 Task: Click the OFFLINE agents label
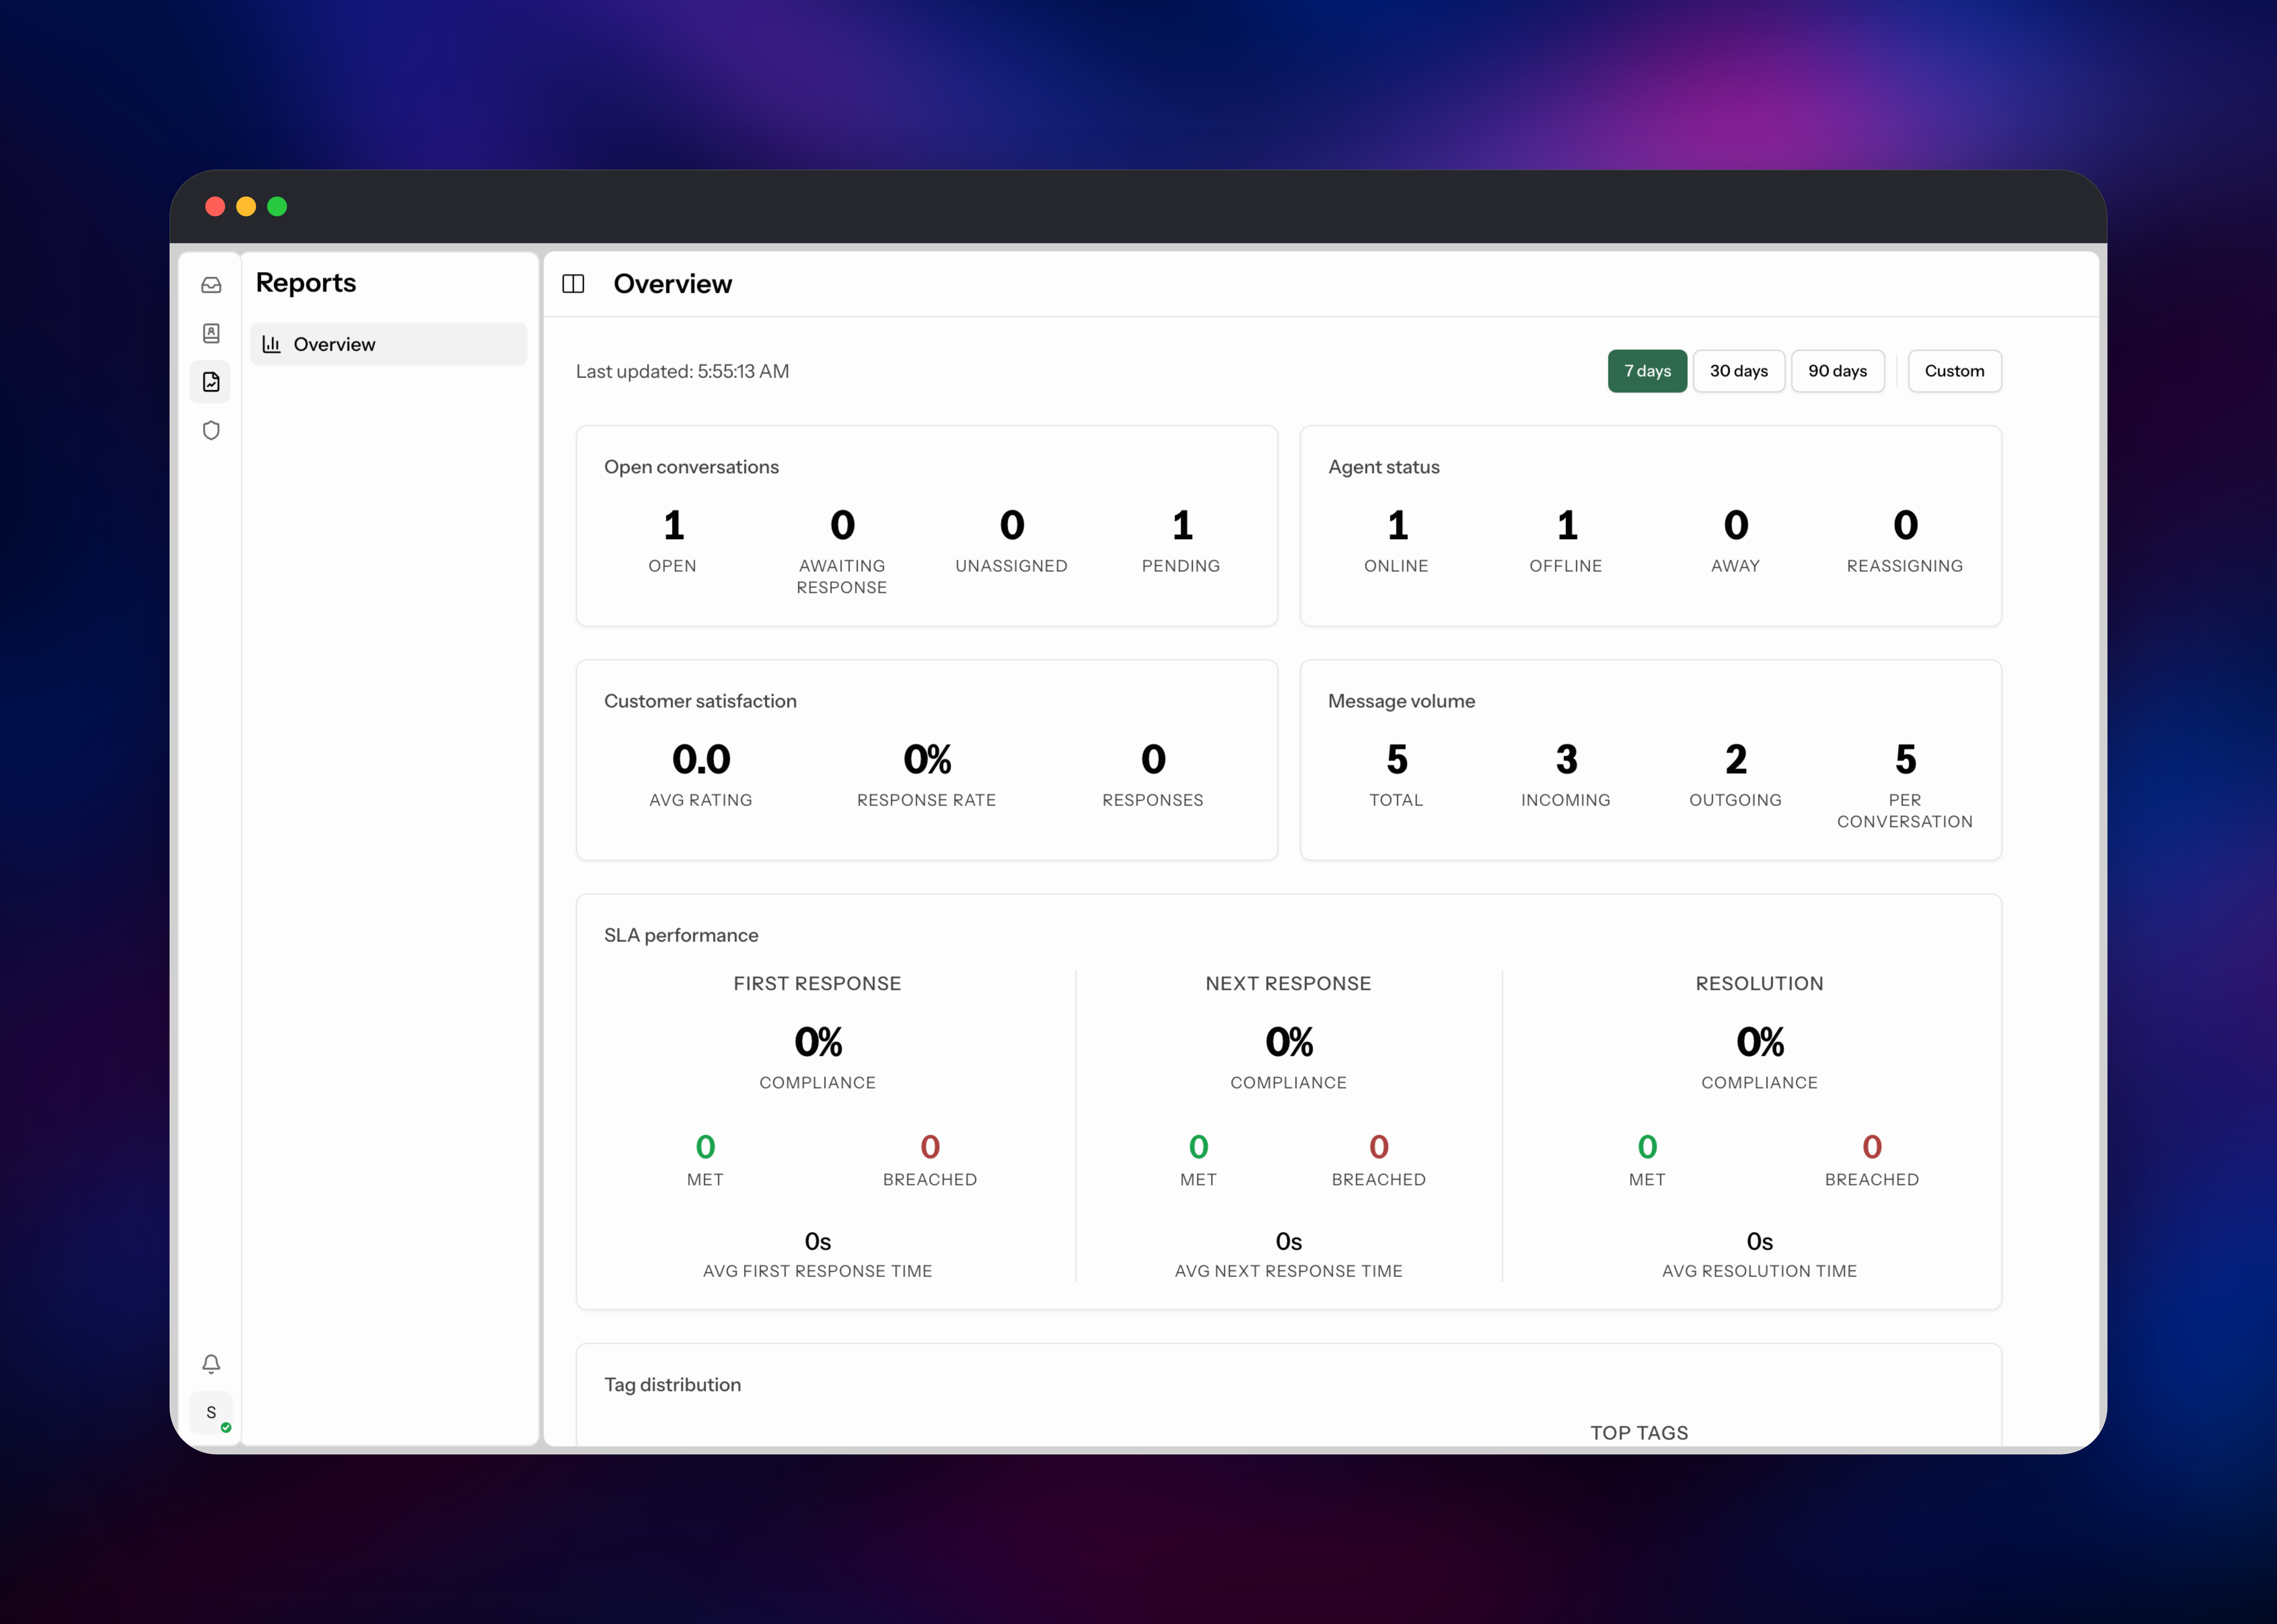point(1566,566)
